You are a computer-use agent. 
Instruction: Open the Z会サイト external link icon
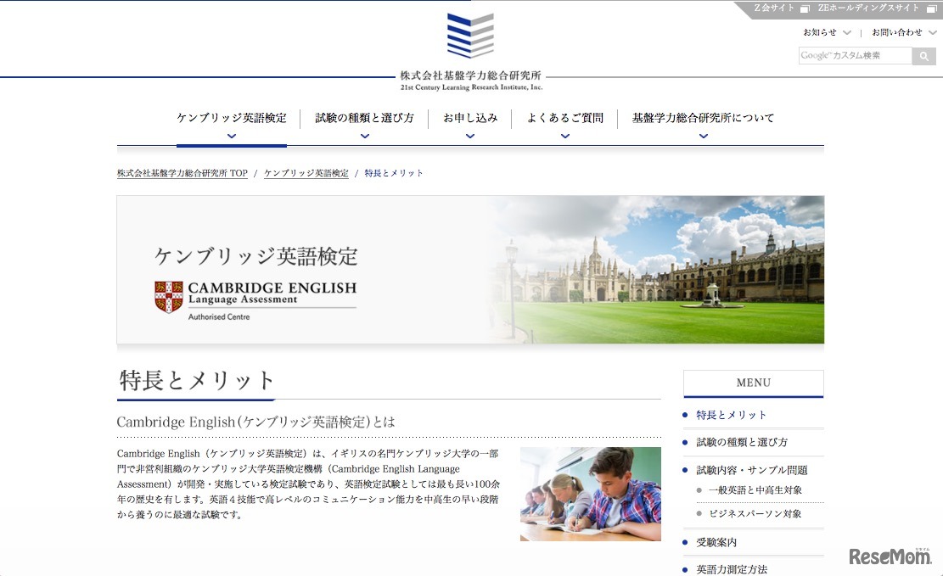(805, 9)
